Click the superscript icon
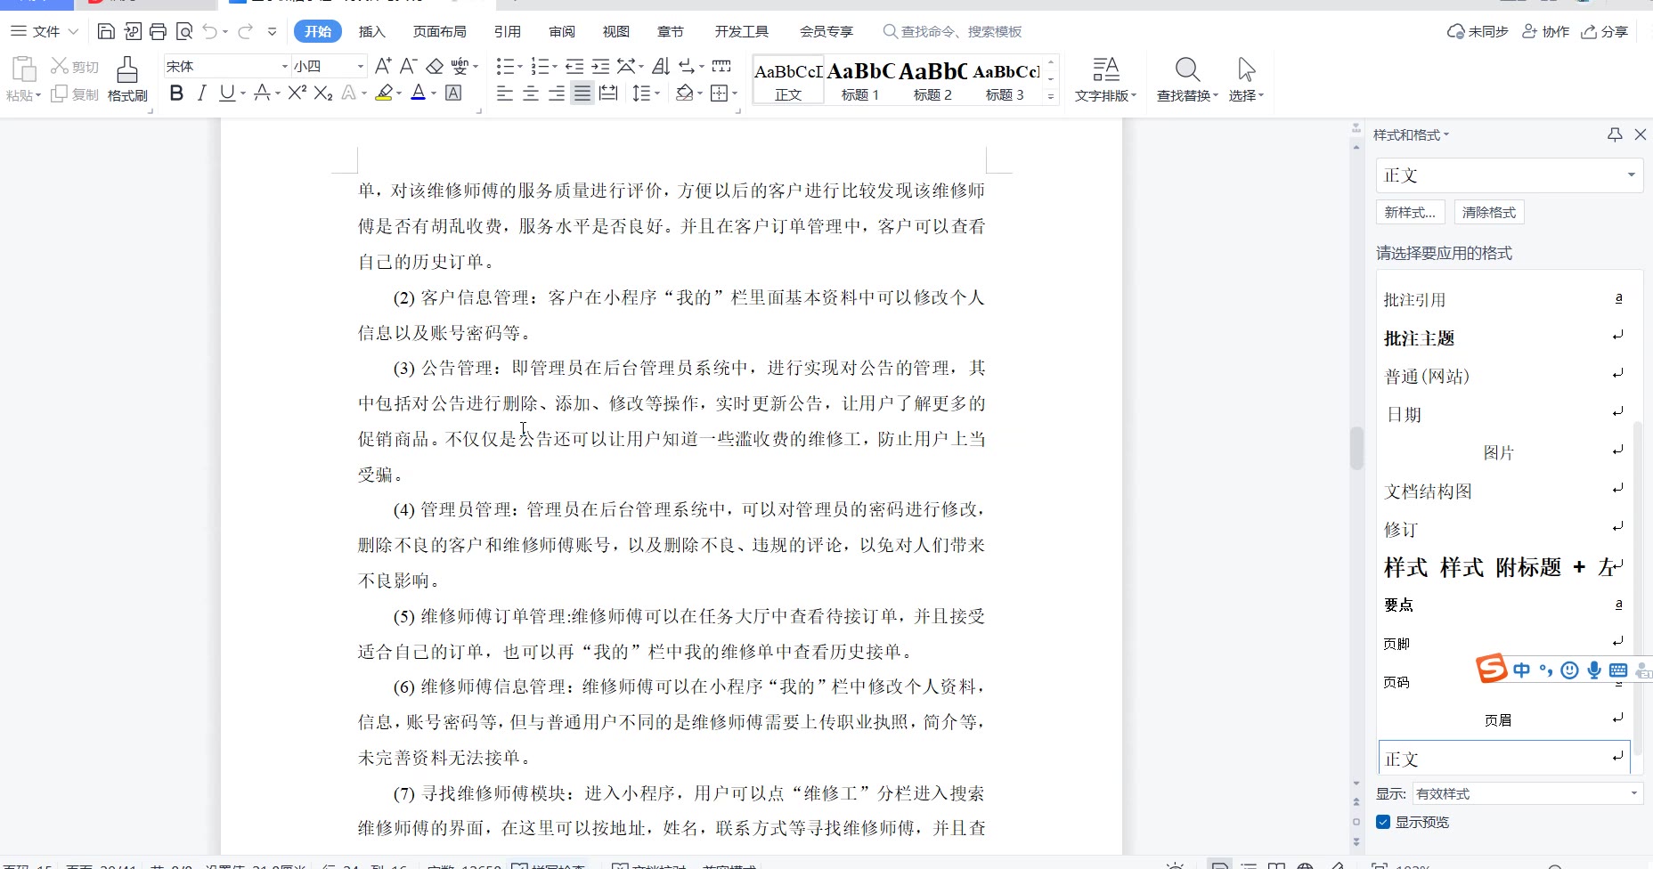Viewport: 1653px width, 869px height. [x=297, y=93]
